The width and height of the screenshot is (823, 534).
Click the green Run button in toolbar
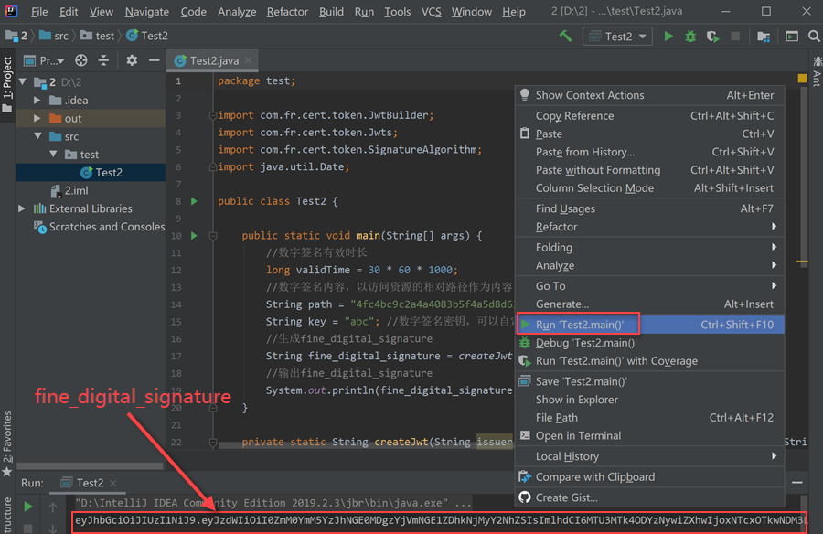[668, 36]
